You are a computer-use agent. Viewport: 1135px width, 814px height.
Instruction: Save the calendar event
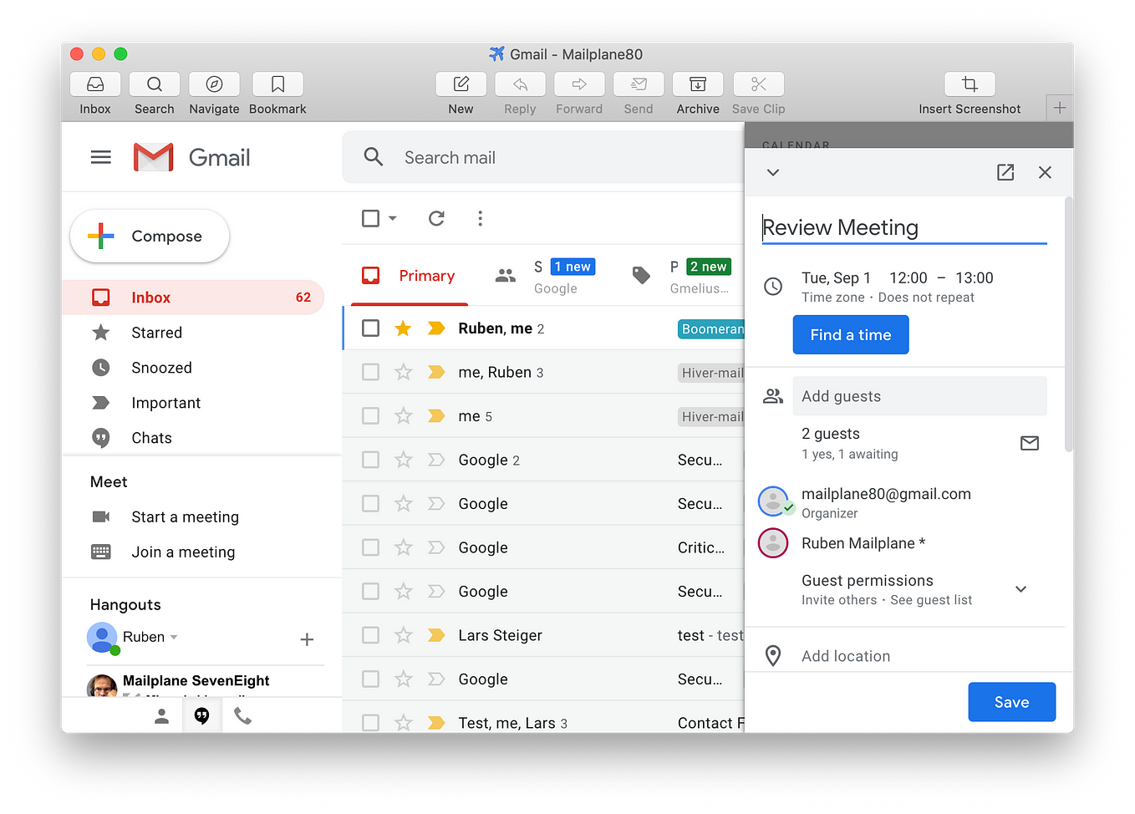[x=1011, y=702]
